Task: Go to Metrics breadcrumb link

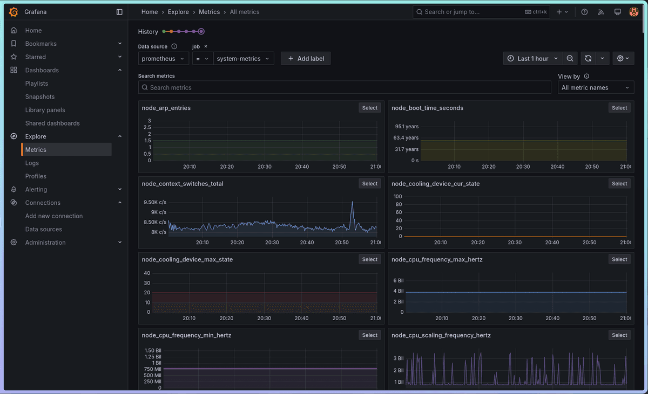Action: coord(210,12)
